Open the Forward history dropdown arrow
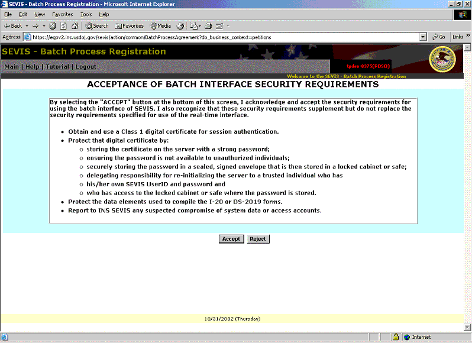The image size is (472, 343). (44, 26)
